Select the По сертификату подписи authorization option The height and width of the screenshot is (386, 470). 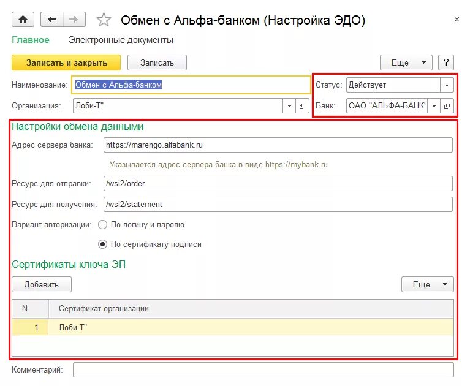click(102, 244)
